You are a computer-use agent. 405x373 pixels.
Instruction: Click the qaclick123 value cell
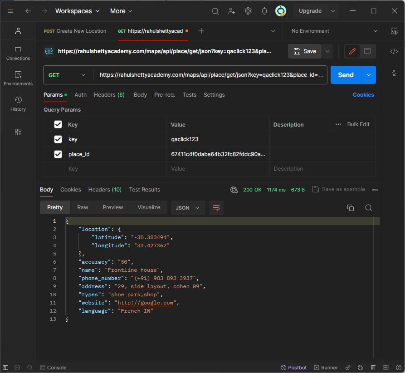(x=218, y=139)
